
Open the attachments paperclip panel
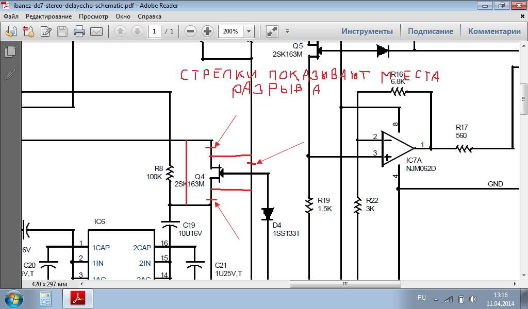tap(10, 74)
